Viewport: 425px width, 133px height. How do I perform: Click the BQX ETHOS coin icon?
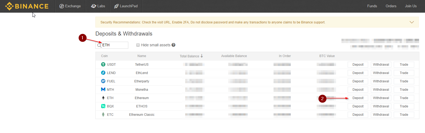point(103,106)
